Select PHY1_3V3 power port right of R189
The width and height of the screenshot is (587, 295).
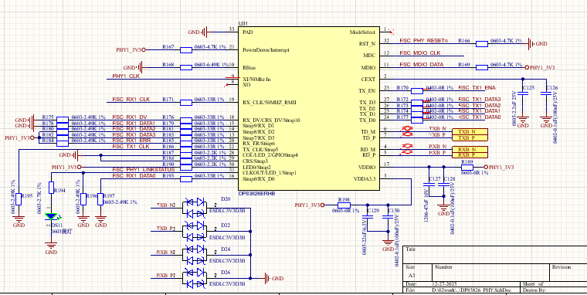coord(499,168)
